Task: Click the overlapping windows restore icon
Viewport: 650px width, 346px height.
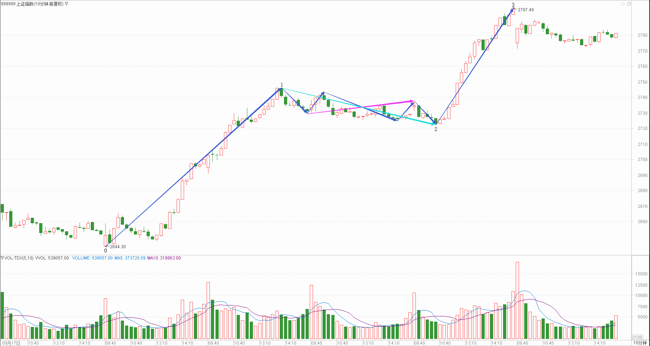Action: point(628,4)
